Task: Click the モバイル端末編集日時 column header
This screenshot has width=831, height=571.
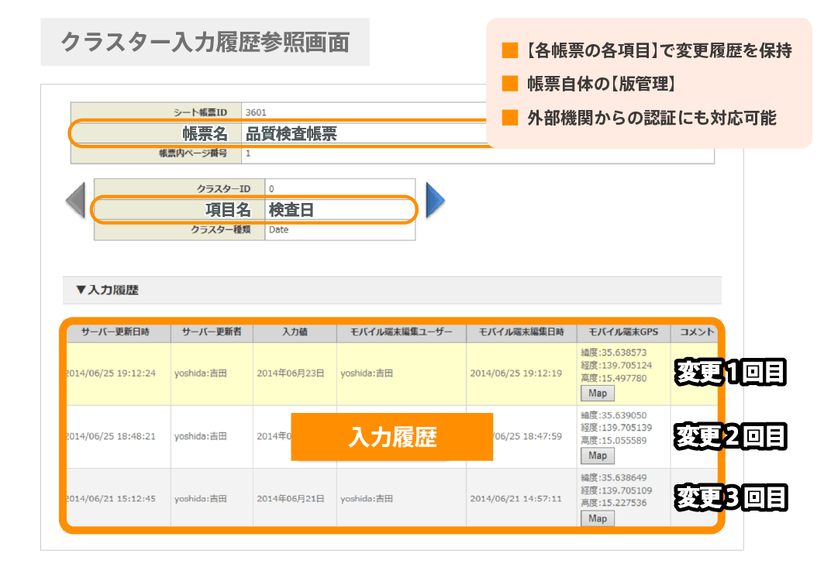Action: pos(521,332)
